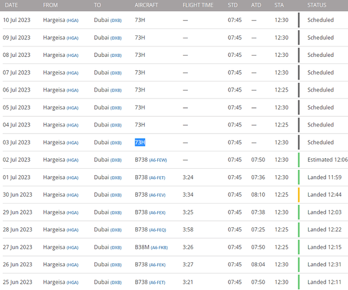Click DXB airport code in 09 Jul row
348x290 pixels.
click(116, 38)
